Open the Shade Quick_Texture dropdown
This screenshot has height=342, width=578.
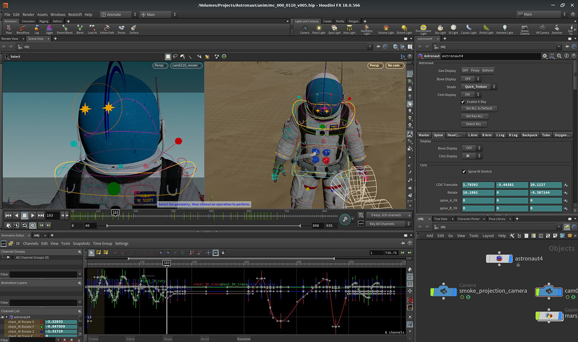pyautogui.click(x=478, y=87)
